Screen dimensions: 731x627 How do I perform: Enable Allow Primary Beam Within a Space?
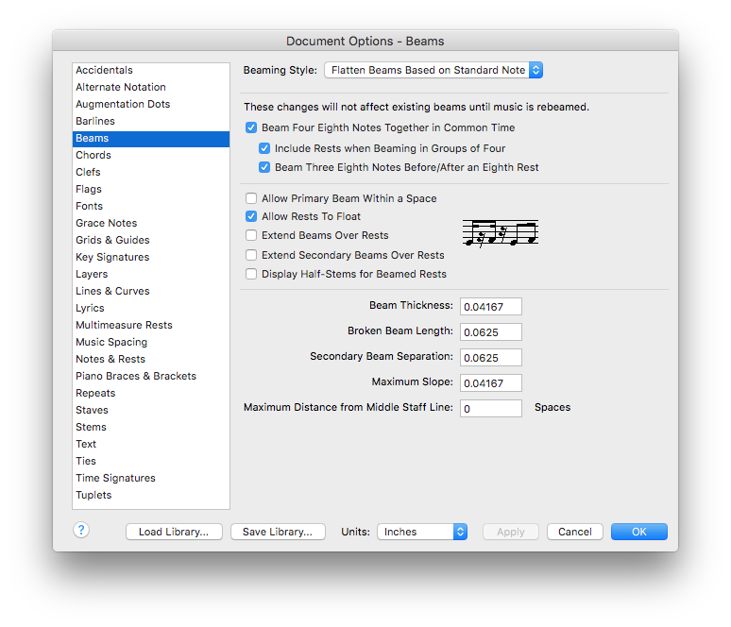tap(251, 198)
